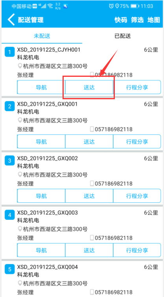The image size is (164, 297).
Task: Tap the number 2 order badge
Action: (x=9, y=106)
